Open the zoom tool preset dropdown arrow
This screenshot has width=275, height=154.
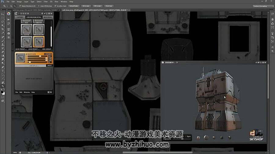point(7,6)
